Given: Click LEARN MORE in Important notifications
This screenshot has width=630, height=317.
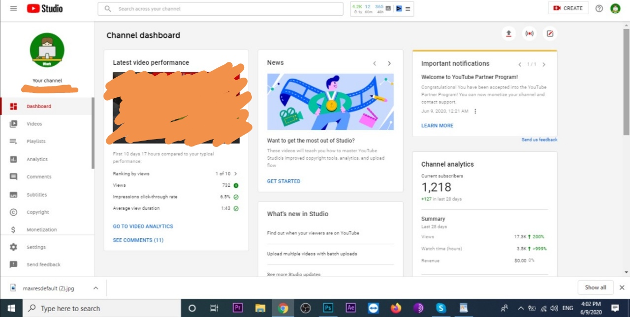Looking at the screenshot, I should click(437, 126).
